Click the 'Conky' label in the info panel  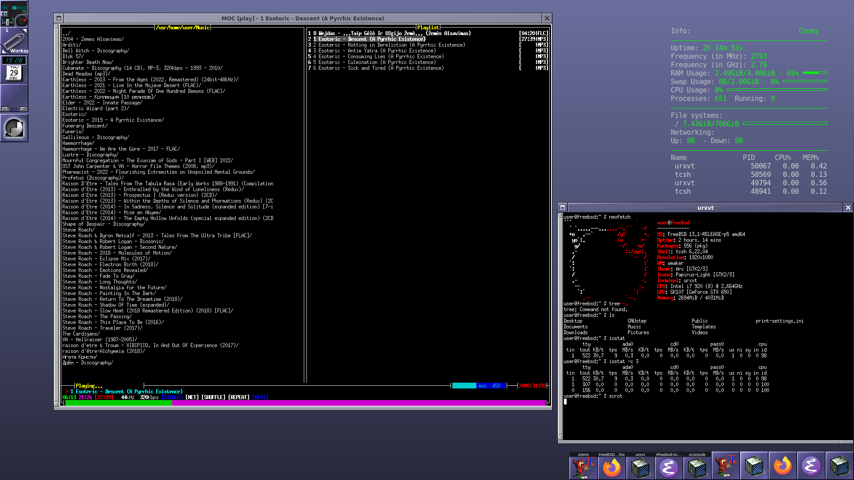tap(809, 31)
